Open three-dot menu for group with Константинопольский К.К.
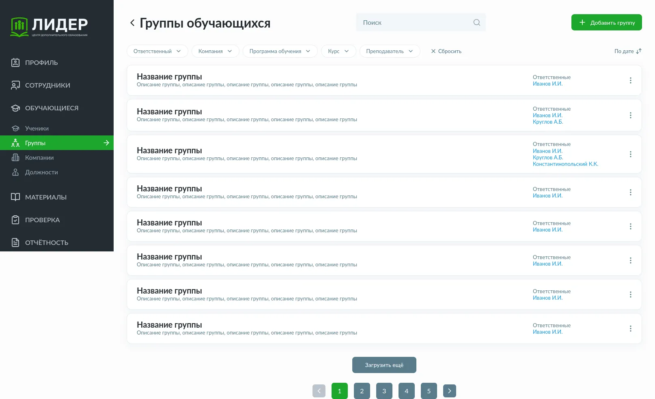655x399 pixels. tap(631, 154)
